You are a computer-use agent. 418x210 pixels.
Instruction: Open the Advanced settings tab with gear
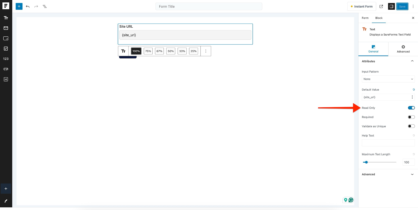pos(403,49)
